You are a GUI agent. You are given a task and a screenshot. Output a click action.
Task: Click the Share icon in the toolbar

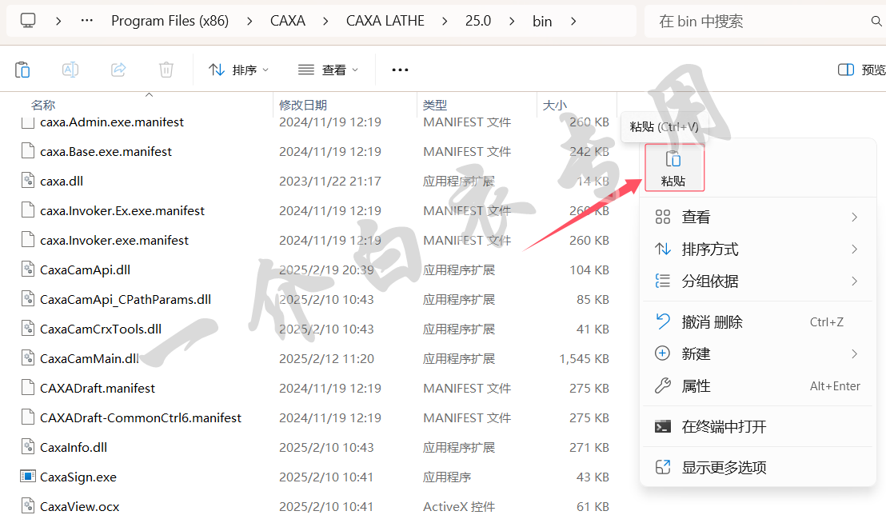pyautogui.click(x=118, y=70)
